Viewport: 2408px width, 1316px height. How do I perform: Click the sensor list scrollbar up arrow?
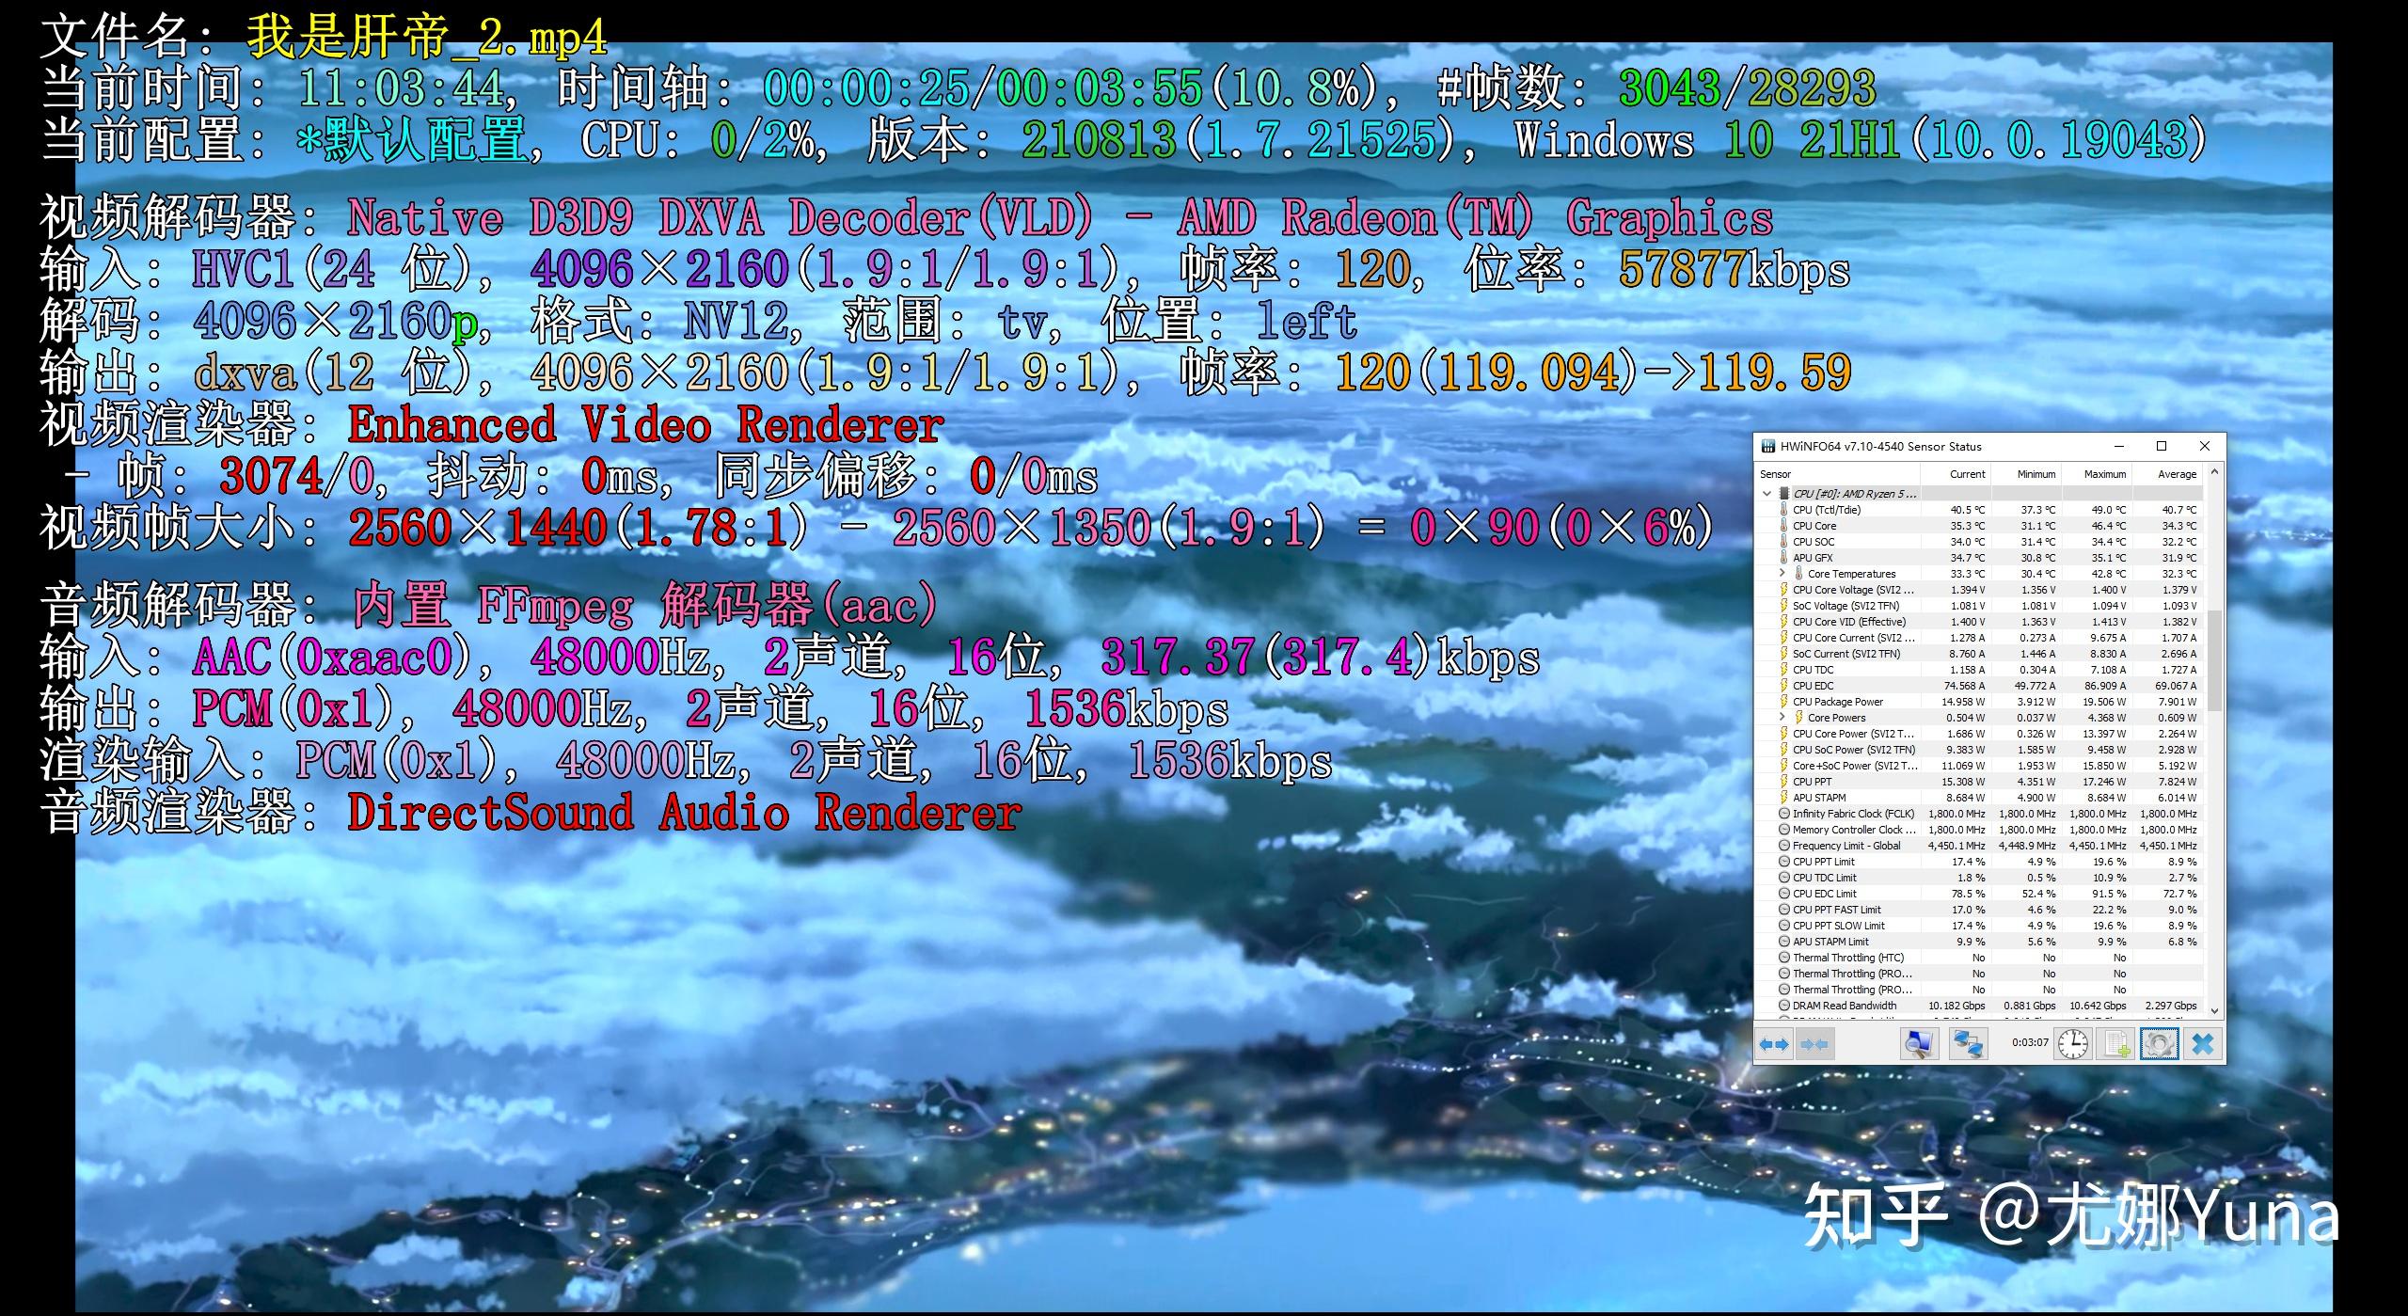click(x=2214, y=472)
